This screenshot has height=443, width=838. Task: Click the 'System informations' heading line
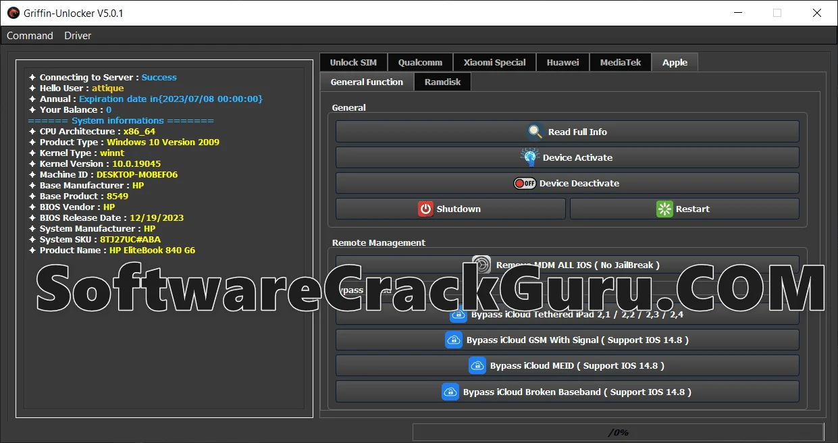122,120
